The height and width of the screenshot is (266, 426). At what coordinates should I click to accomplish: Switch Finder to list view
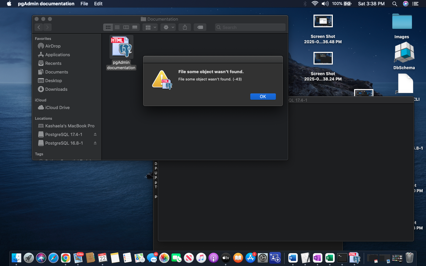[x=117, y=27]
